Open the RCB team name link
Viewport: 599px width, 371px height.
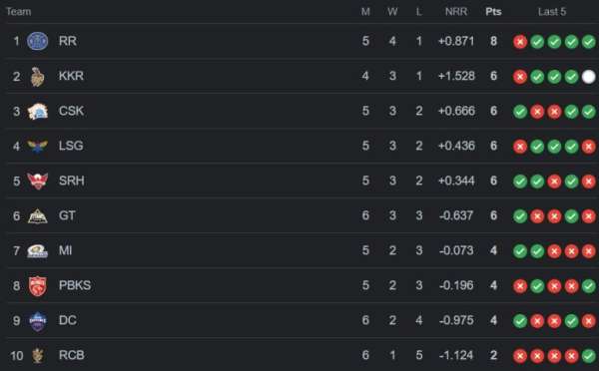tap(72, 355)
